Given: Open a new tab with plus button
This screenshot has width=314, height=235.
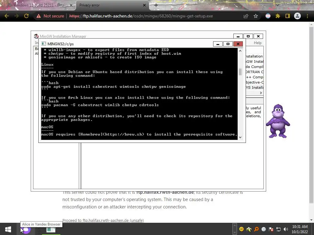Looking at the screenshot, I should pos(156,5).
